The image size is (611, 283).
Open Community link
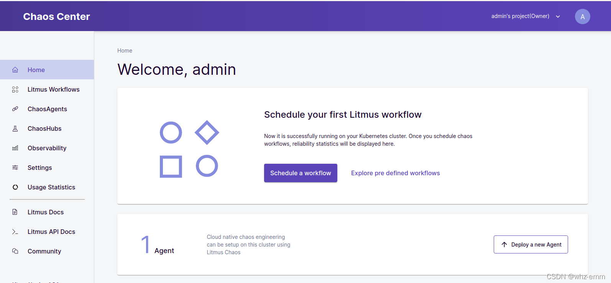(47, 251)
